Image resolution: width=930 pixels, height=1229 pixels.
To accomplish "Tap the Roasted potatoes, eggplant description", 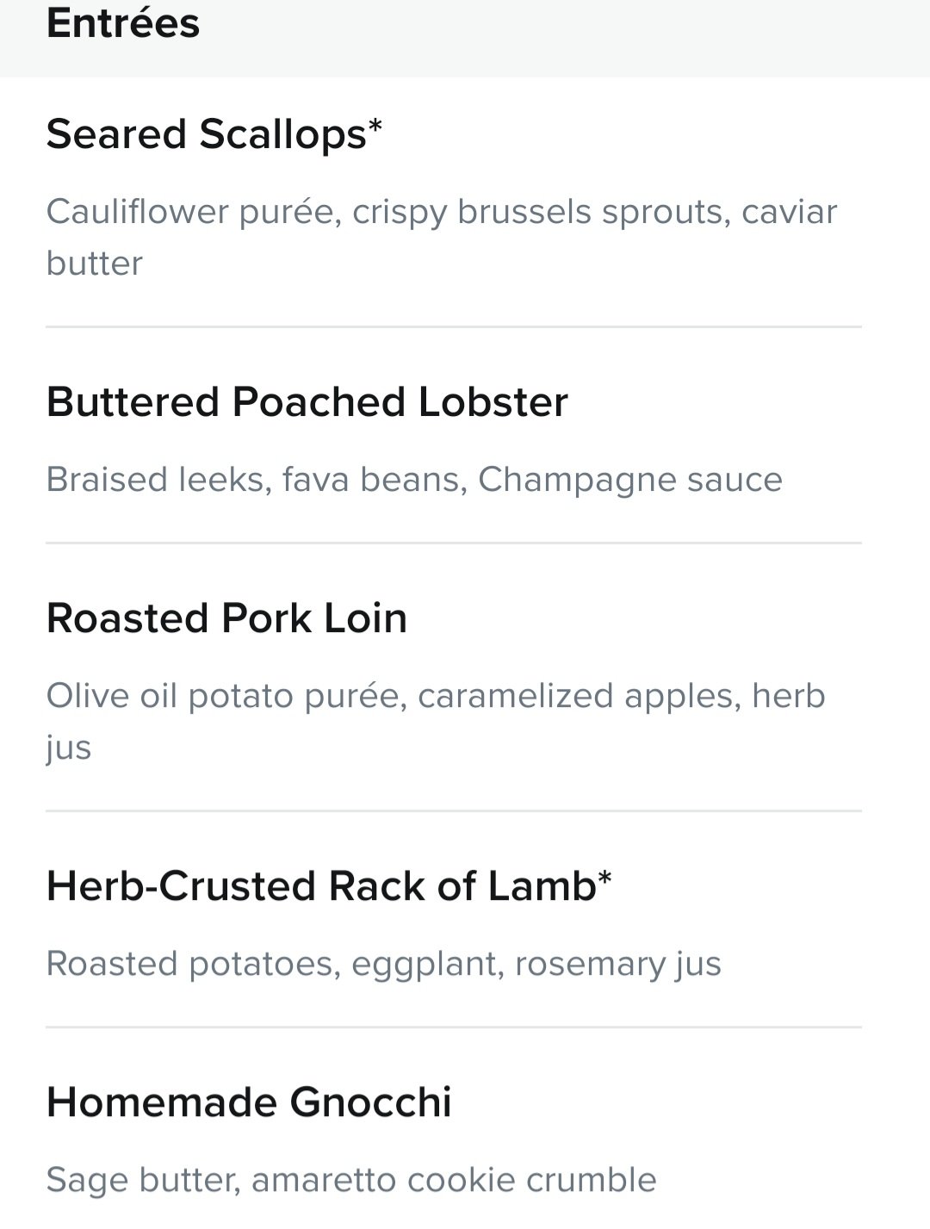I will (x=384, y=964).
